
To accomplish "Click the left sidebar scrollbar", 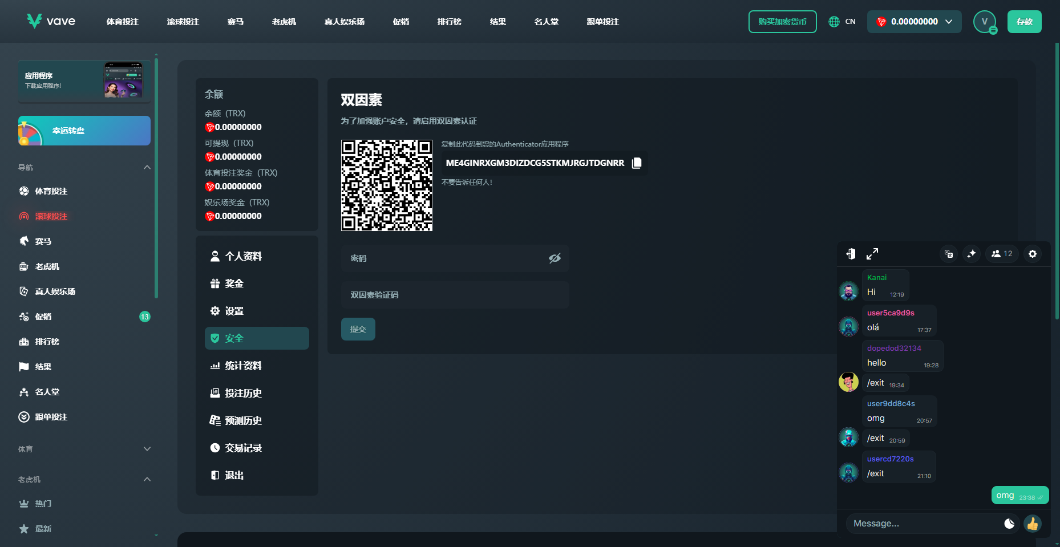I will (x=156, y=177).
